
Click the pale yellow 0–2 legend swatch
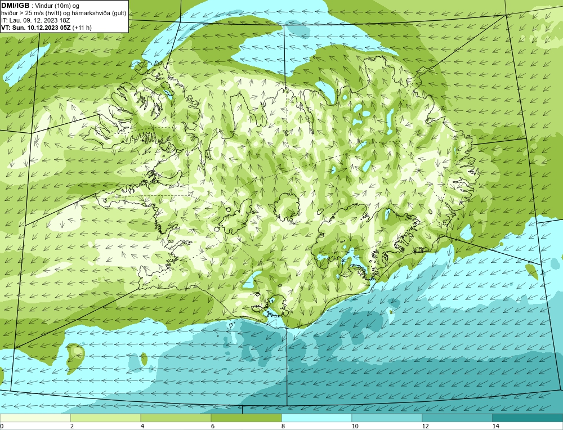point(35,418)
